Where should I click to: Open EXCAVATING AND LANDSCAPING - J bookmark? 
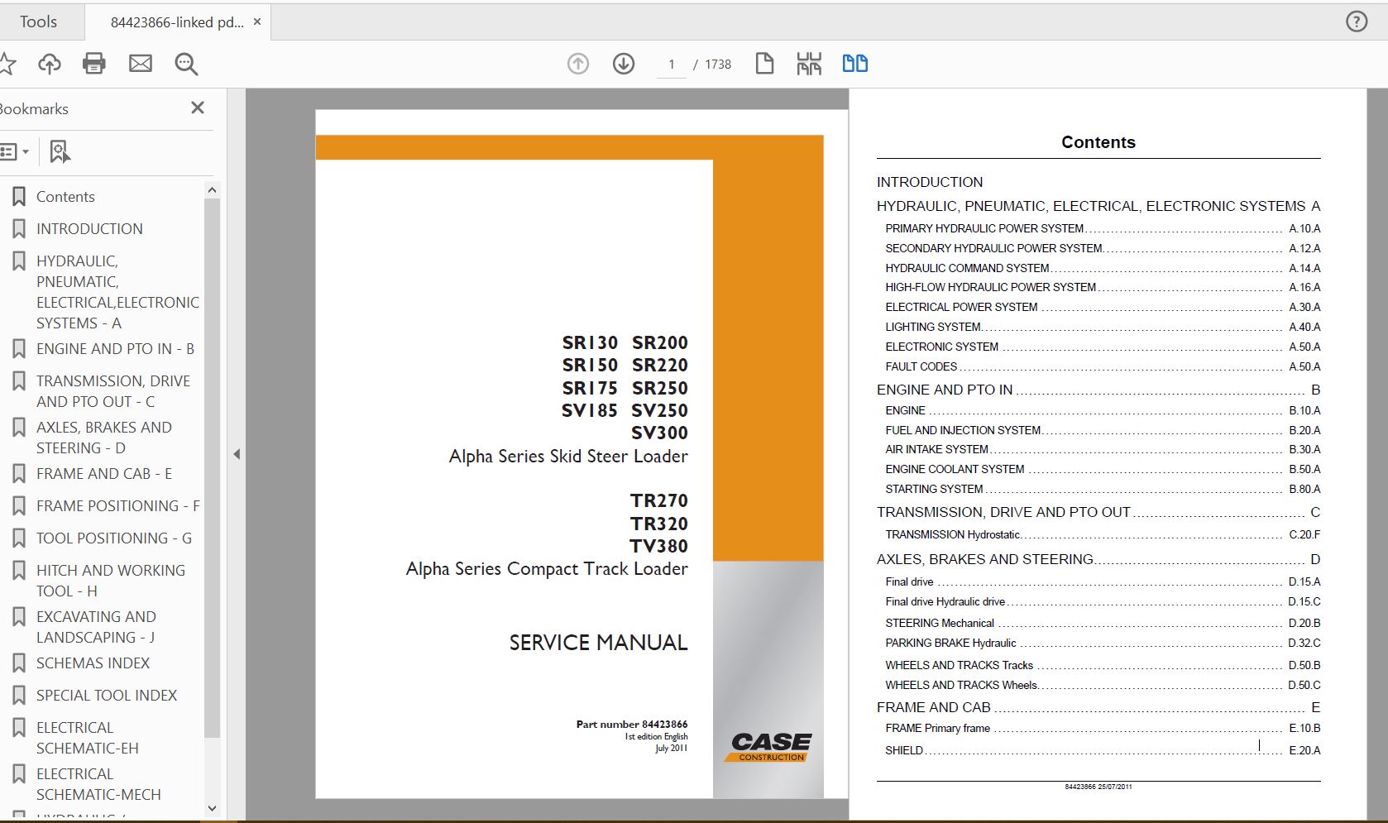pyautogui.click(x=96, y=627)
